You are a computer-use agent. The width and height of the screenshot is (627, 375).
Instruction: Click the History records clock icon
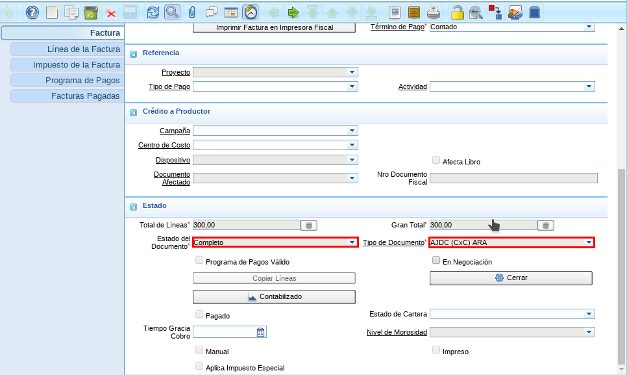(251, 12)
